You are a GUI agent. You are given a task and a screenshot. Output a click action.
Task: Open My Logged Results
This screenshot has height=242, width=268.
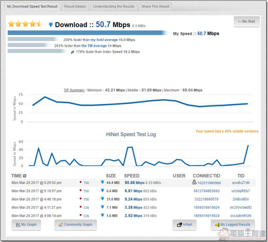tap(232, 225)
